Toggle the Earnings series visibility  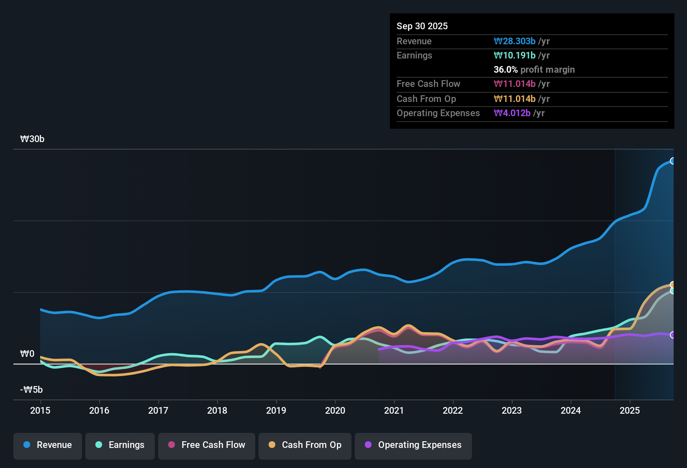[120, 445]
